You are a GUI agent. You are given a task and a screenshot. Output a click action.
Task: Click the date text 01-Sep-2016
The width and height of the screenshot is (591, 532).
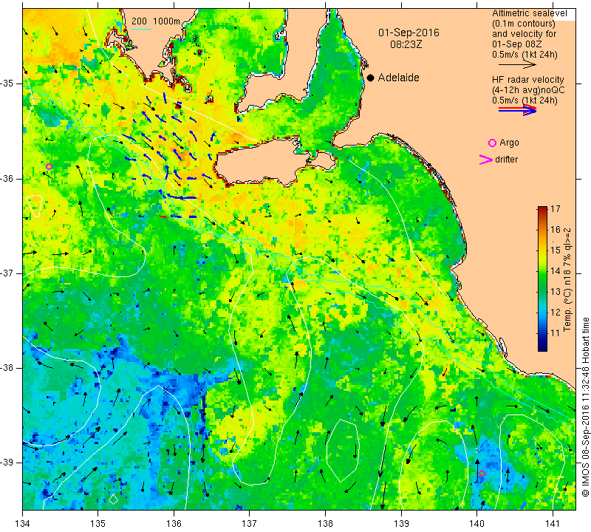(409, 33)
